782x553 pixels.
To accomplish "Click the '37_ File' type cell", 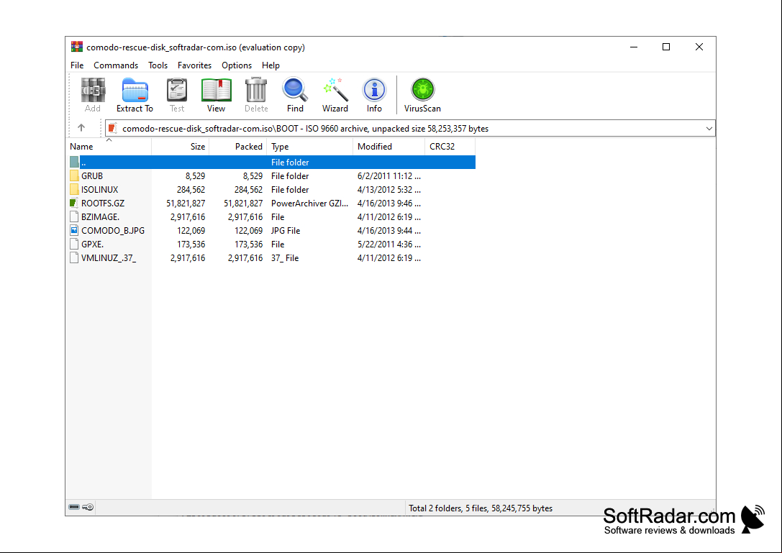I will pos(285,257).
